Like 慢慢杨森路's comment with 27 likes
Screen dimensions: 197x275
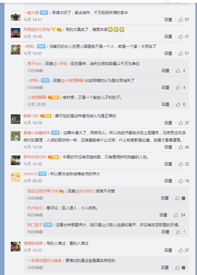(184, 250)
